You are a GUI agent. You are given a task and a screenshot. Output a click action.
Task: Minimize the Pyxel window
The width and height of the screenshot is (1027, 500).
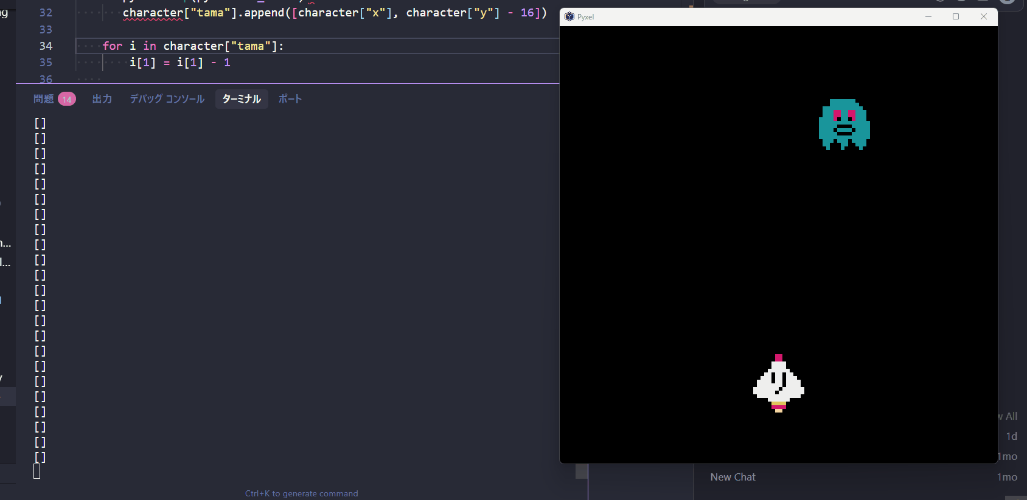[928, 16]
